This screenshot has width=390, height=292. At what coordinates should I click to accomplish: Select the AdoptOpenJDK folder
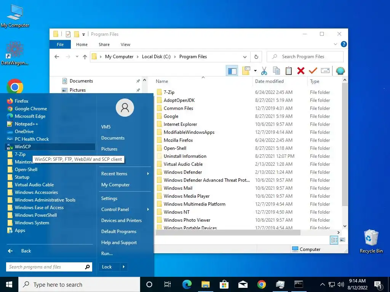(179, 100)
